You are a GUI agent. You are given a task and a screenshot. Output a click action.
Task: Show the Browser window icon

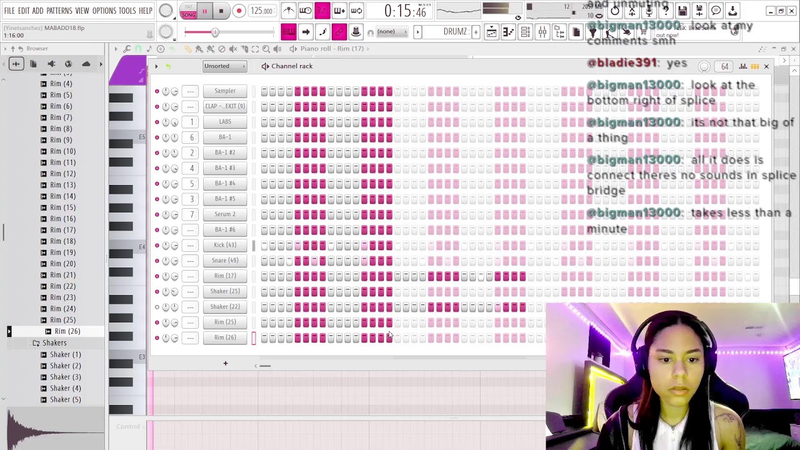click(x=559, y=32)
